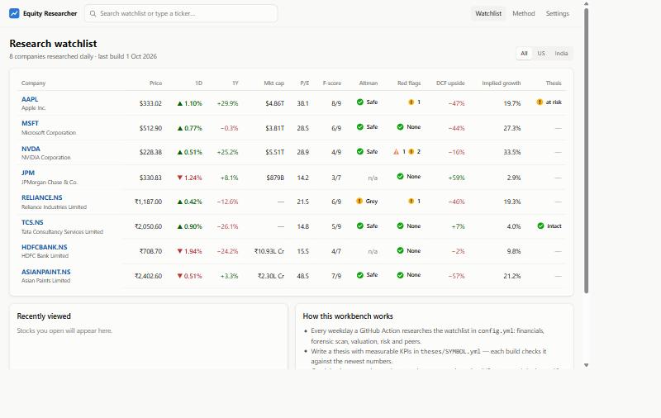This screenshot has height=418, width=661.
Task: Click HDFCBANK.NS market cap ₹10.93L Cr
Action: click(x=269, y=251)
